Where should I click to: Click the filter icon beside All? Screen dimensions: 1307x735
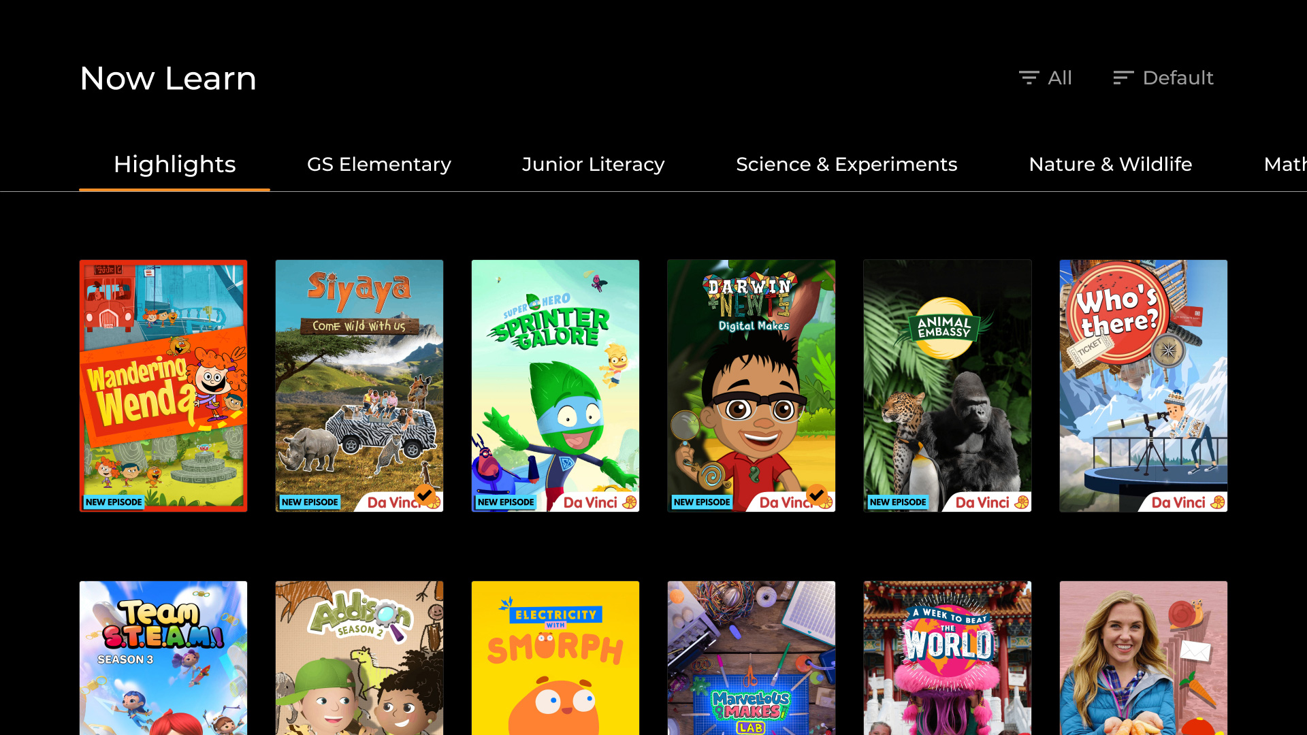pos(1029,78)
